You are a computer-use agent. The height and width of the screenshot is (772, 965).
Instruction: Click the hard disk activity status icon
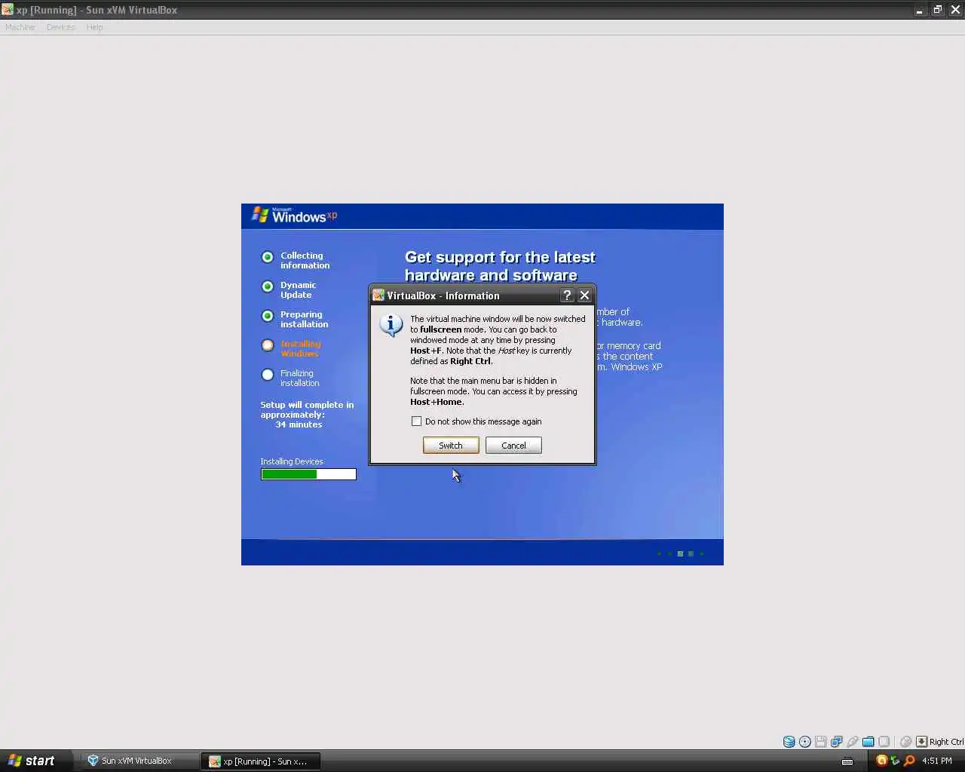[789, 742]
